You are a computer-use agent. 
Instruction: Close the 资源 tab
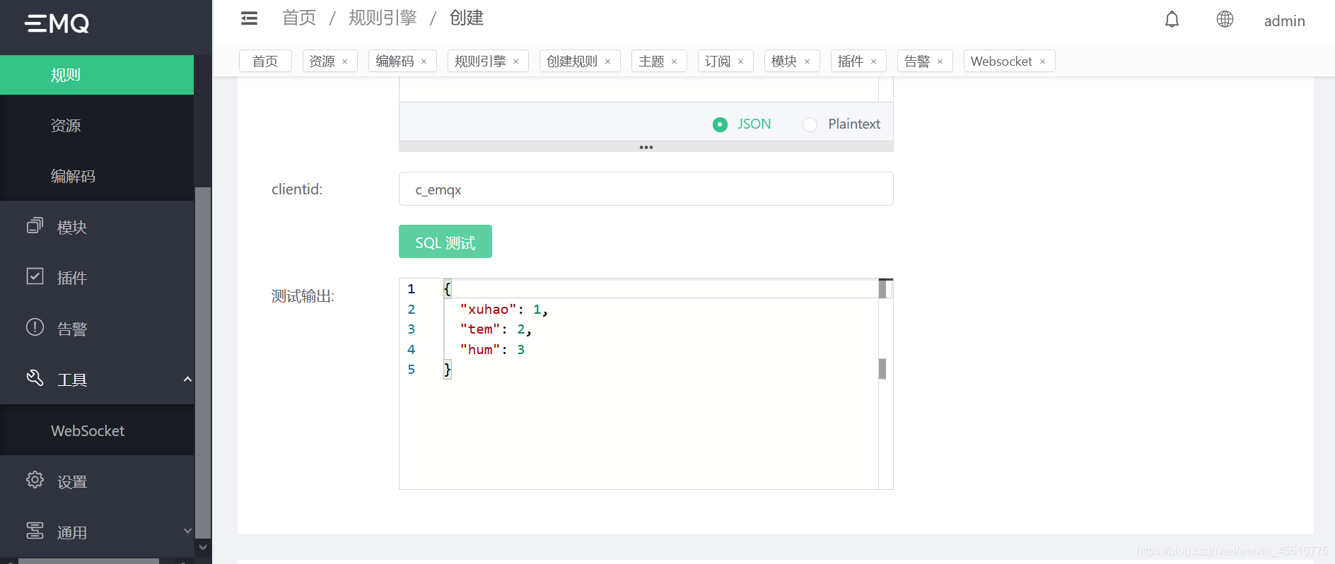coord(345,61)
